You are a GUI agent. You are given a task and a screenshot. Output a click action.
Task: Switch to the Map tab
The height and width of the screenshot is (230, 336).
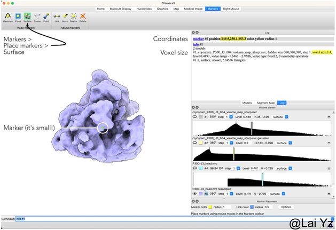point(176,9)
